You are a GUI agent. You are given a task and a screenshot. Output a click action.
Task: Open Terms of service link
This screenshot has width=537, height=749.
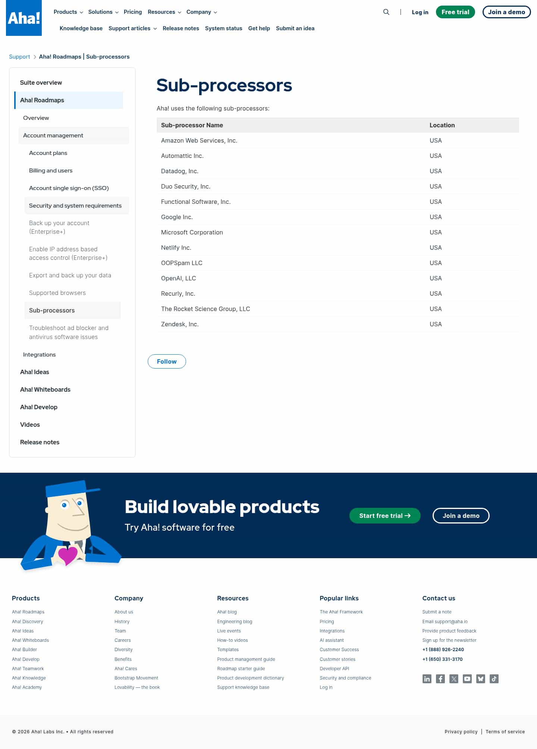pyautogui.click(x=505, y=732)
